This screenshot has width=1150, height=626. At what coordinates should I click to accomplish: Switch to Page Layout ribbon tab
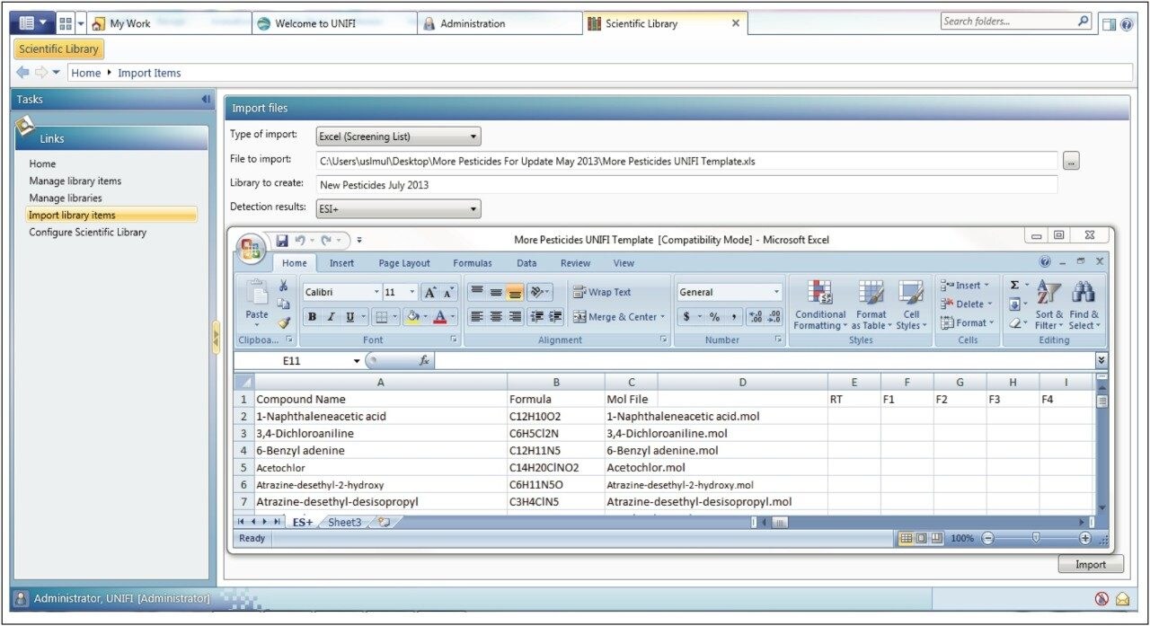[404, 263]
